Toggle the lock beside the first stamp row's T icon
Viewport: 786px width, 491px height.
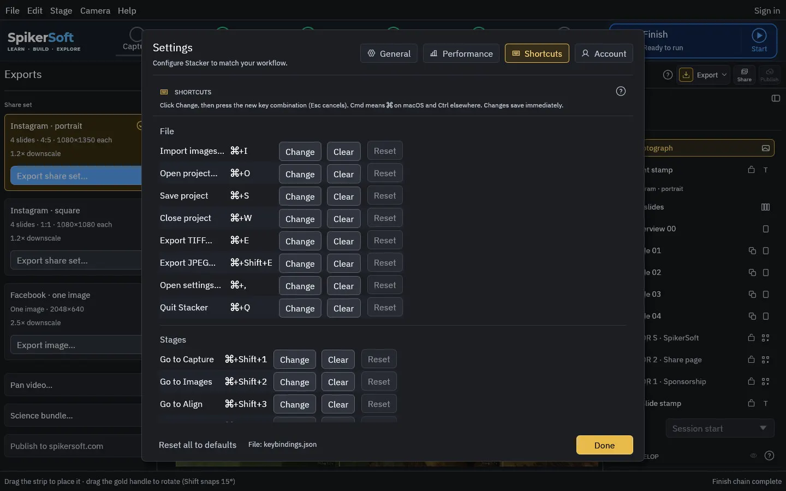pos(752,170)
